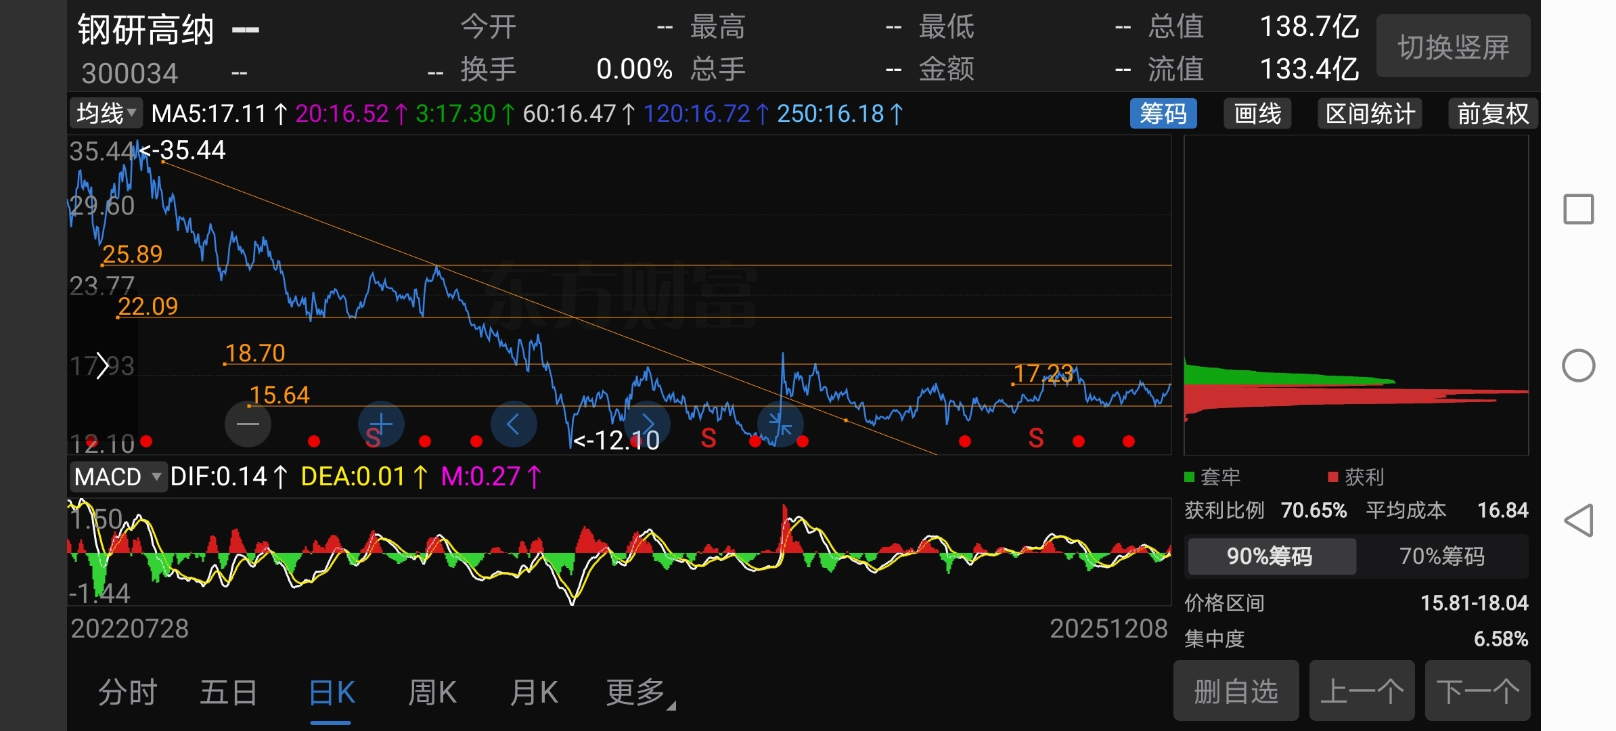Expand the left-side chevron panel on chart

(x=102, y=365)
